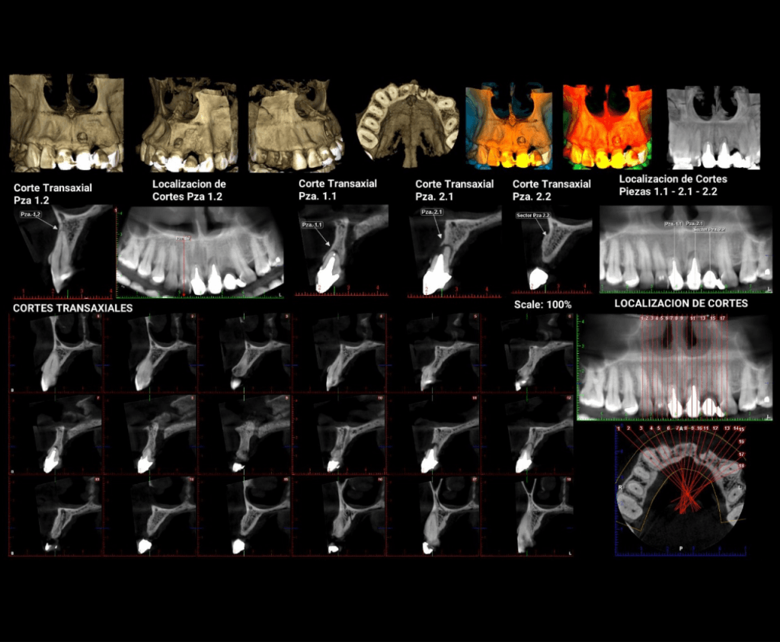Click slice marker 1 on the axial arch view

[x=619, y=429]
